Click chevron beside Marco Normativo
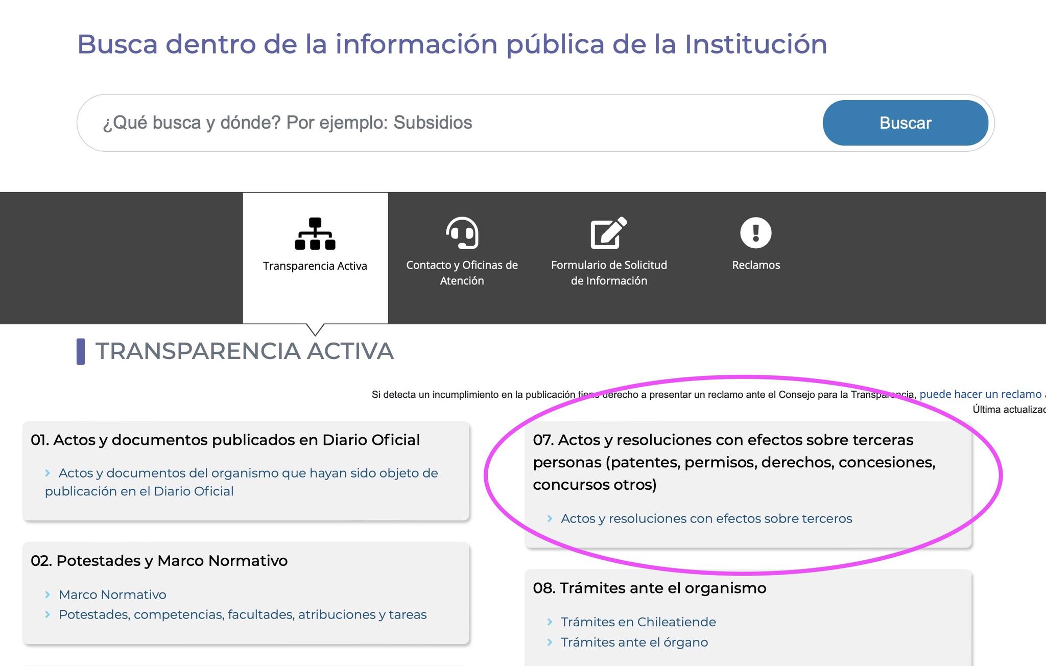Screen dimensions: 1046x666 (47, 594)
